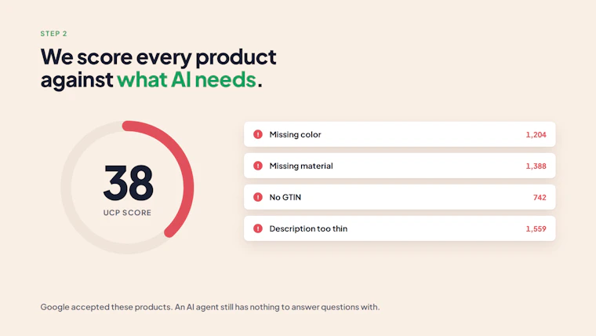Click the green 'what AI needs' heading text
Screen dimensions: 596x336
187,79
